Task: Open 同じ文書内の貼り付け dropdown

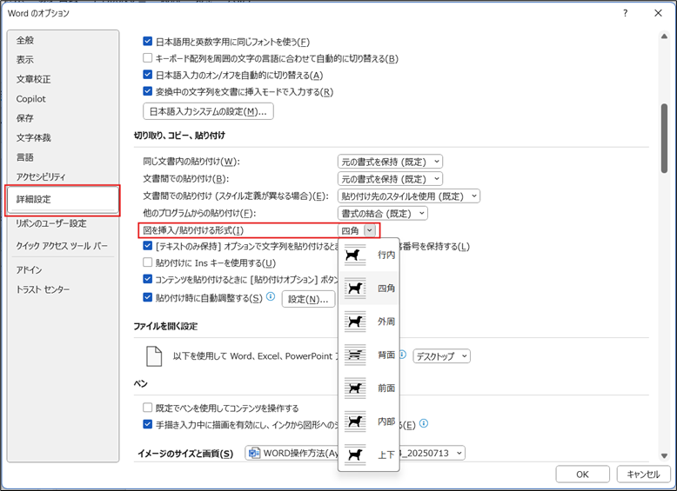Action: pos(390,162)
